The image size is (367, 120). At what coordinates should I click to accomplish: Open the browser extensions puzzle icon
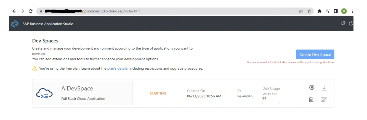coord(320,11)
